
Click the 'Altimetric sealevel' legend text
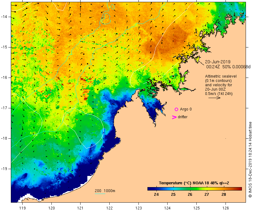tap(221, 76)
